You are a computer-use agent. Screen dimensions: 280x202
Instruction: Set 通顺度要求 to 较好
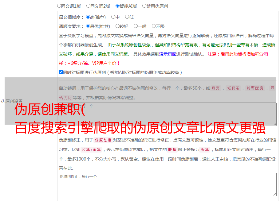click(x=117, y=26)
